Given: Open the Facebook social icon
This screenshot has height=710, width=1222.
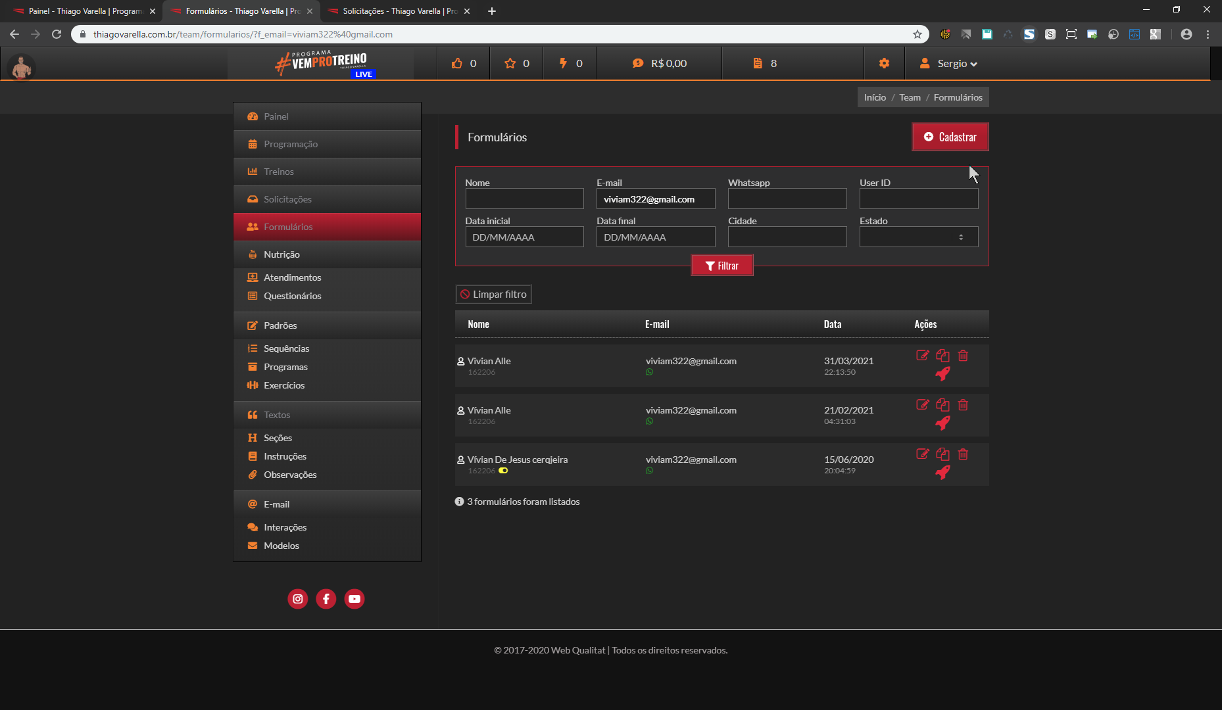Looking at the screenshot, I should coord(326,599).
